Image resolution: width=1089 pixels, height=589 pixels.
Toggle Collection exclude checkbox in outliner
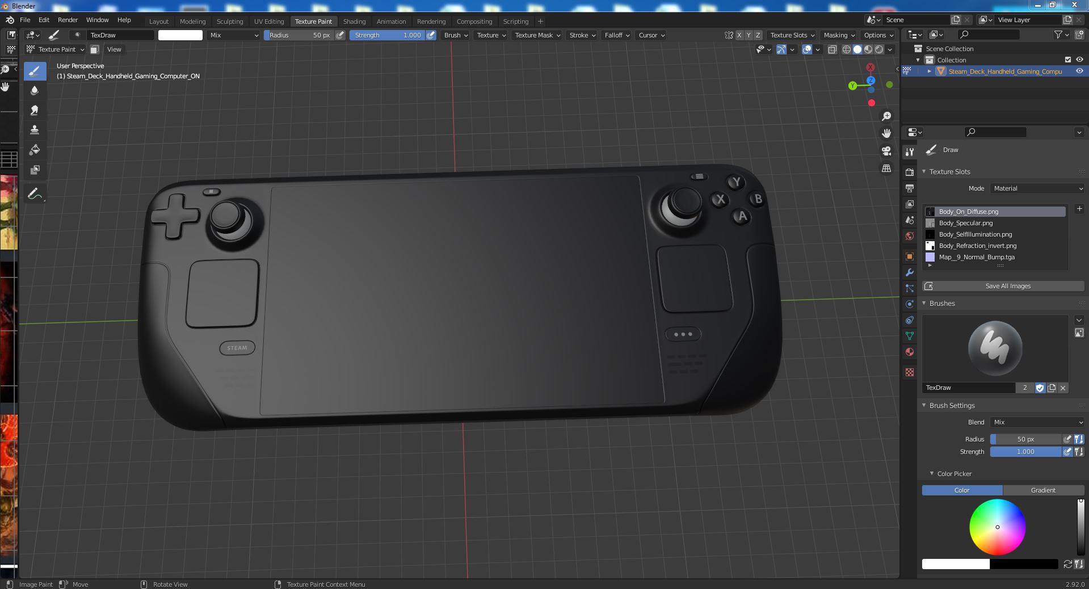point(1068,60)
